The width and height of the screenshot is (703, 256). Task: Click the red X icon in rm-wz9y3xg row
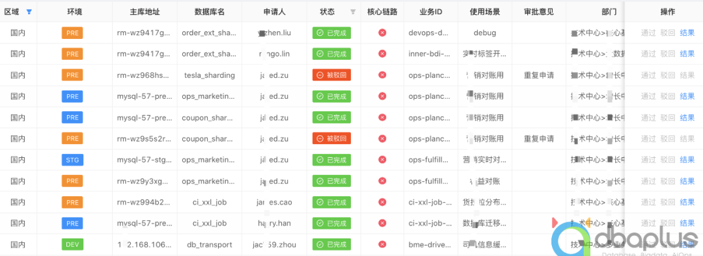click(382, 181)
